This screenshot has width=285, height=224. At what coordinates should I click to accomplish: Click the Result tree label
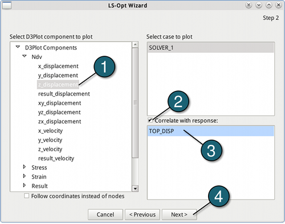pos(39,186)
